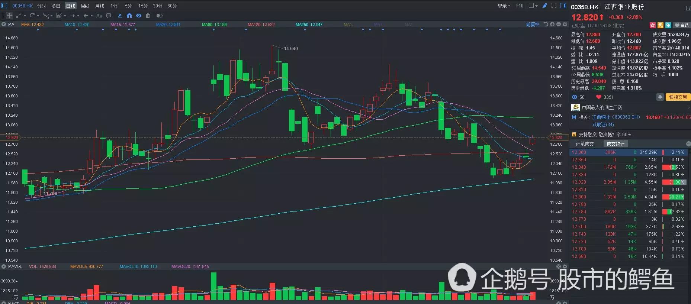Switch to 逐笔成交 tab
The image size is (691, 304).
tap(585, 144)
